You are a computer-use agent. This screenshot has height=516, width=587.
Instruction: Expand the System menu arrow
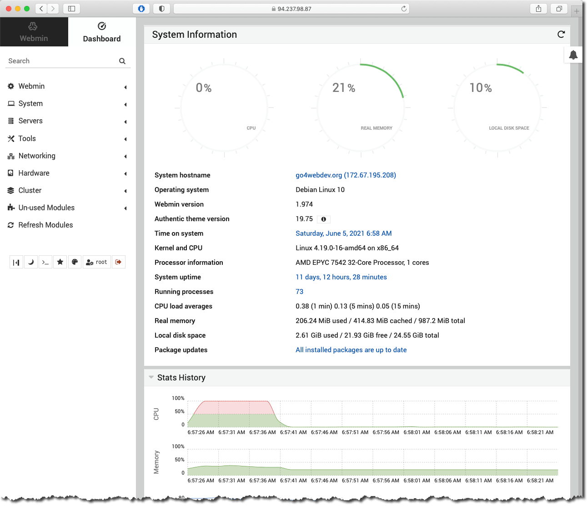coord(125,104)
